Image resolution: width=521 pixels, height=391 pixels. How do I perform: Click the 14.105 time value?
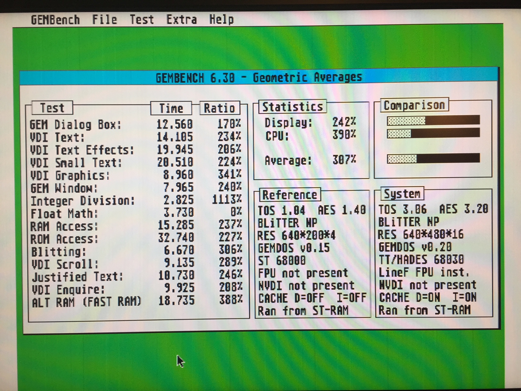[175, 137]
